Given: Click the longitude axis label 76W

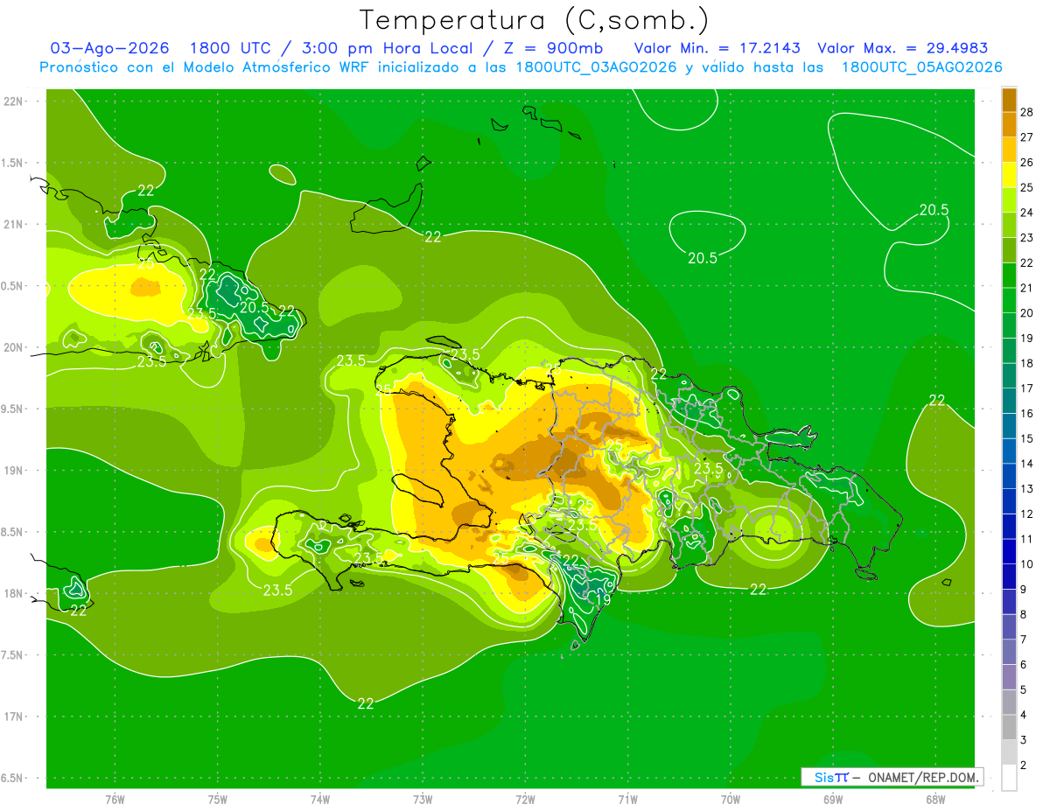Looking at the screenshot, I should point(115,798).
